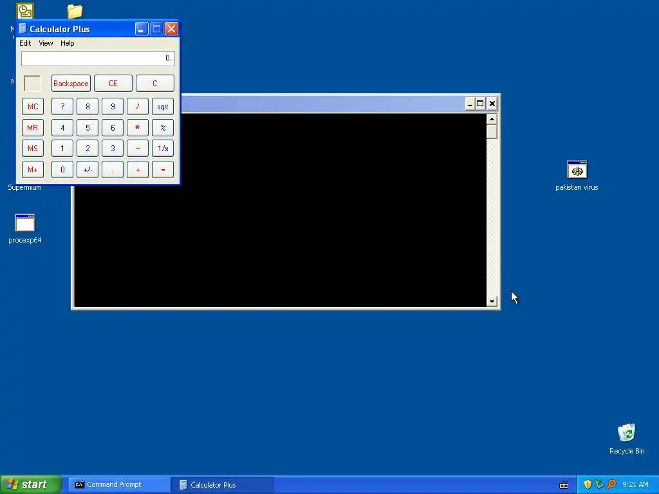Image resolution: width=659 pixels, height=494 pixels.
Task: Click the keyboard icon in taskbar
Action: (564, 485)
